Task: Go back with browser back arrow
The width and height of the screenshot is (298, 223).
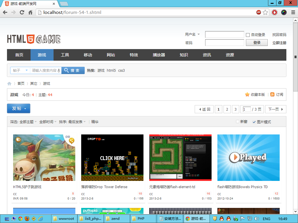Action: [5, 12]
